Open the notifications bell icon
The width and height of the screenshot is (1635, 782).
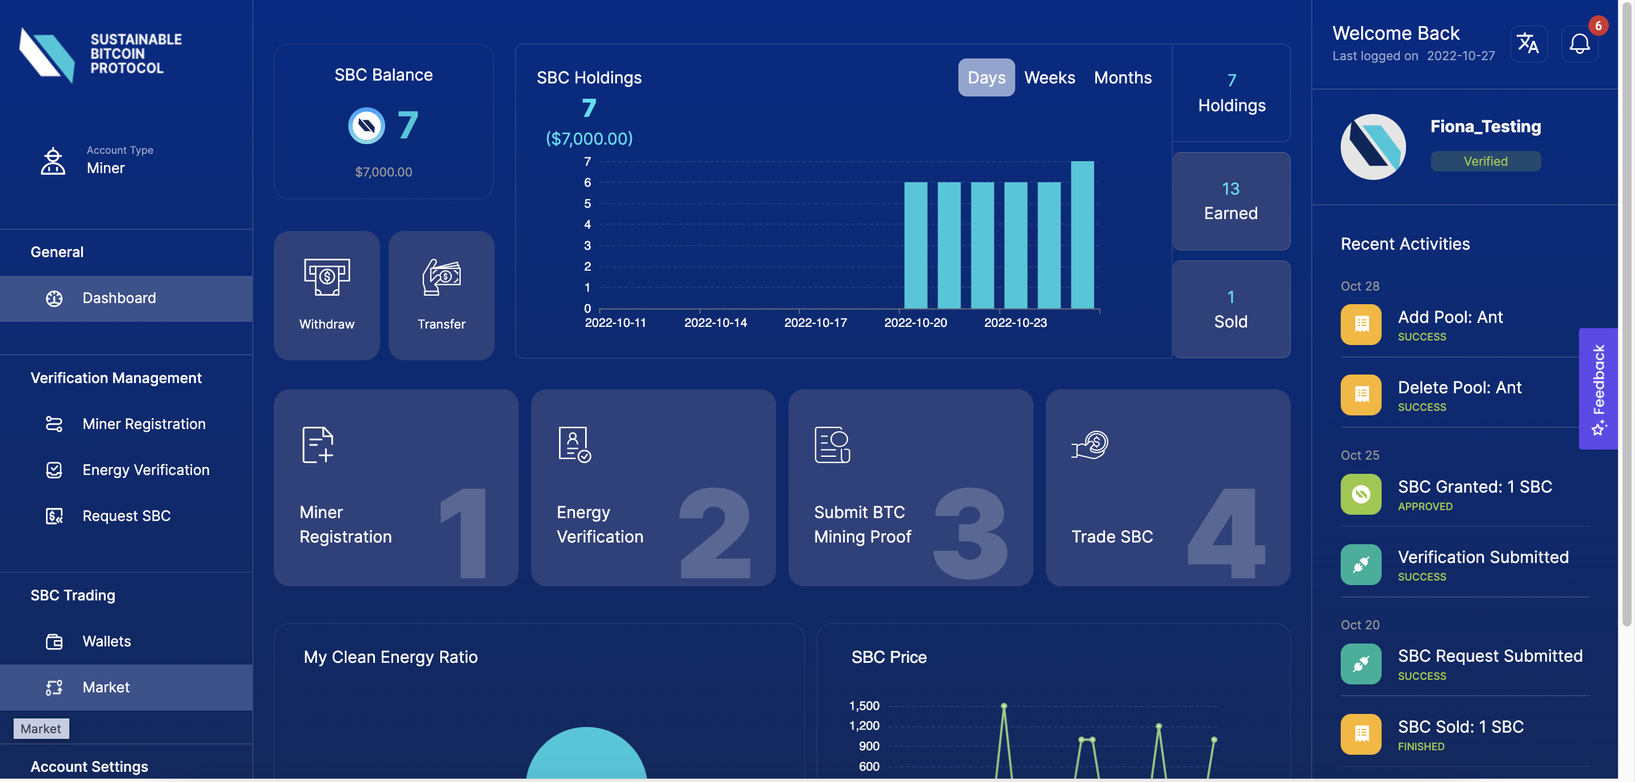1579,44
